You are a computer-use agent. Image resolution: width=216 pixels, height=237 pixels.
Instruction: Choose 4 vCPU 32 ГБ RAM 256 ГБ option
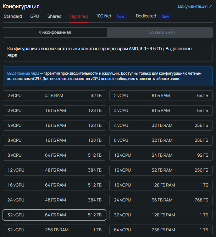(161, 125)
